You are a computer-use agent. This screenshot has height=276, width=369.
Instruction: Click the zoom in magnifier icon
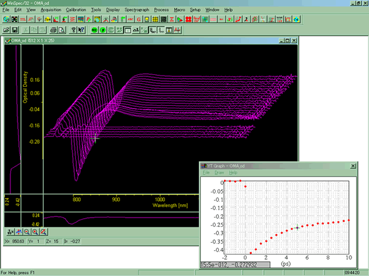(x=35, y=232)
